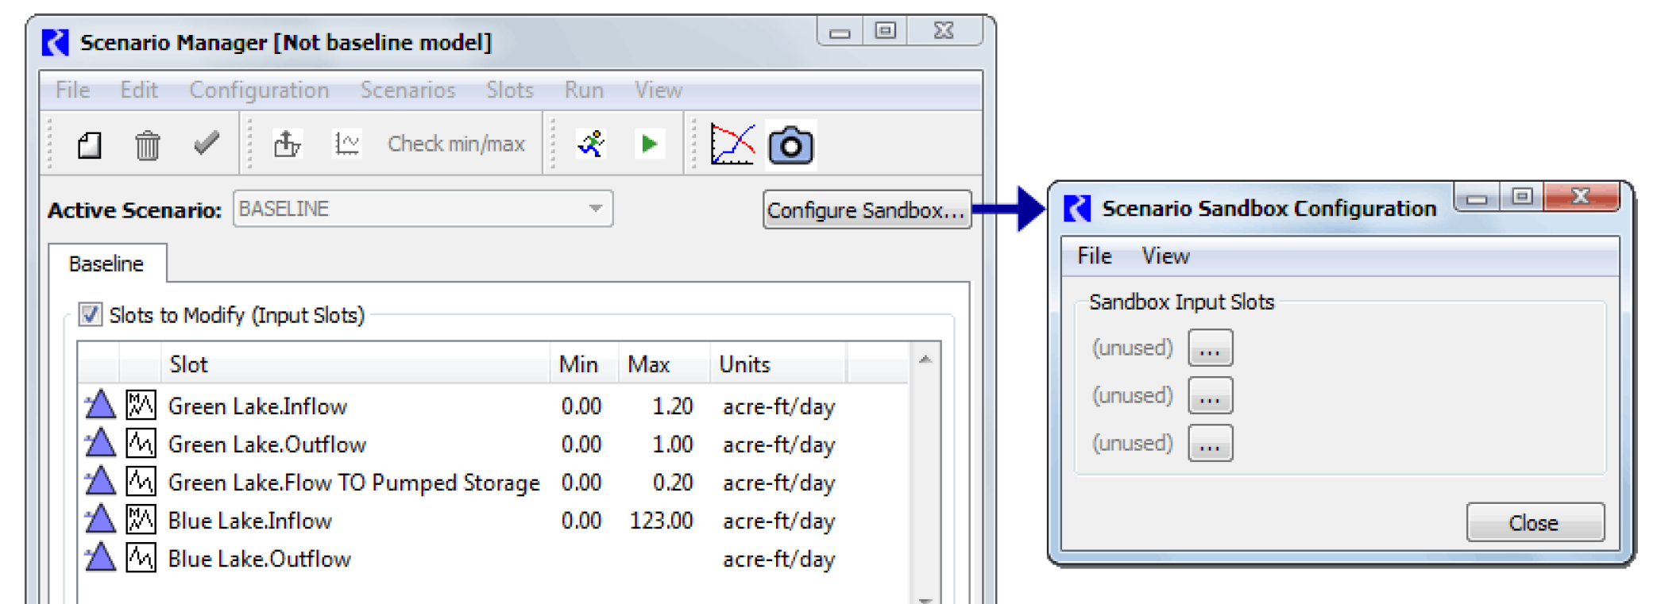Click the new scenario blank page icon
The height and width of the screenshot is (604, 1661).
click(90, 145)
